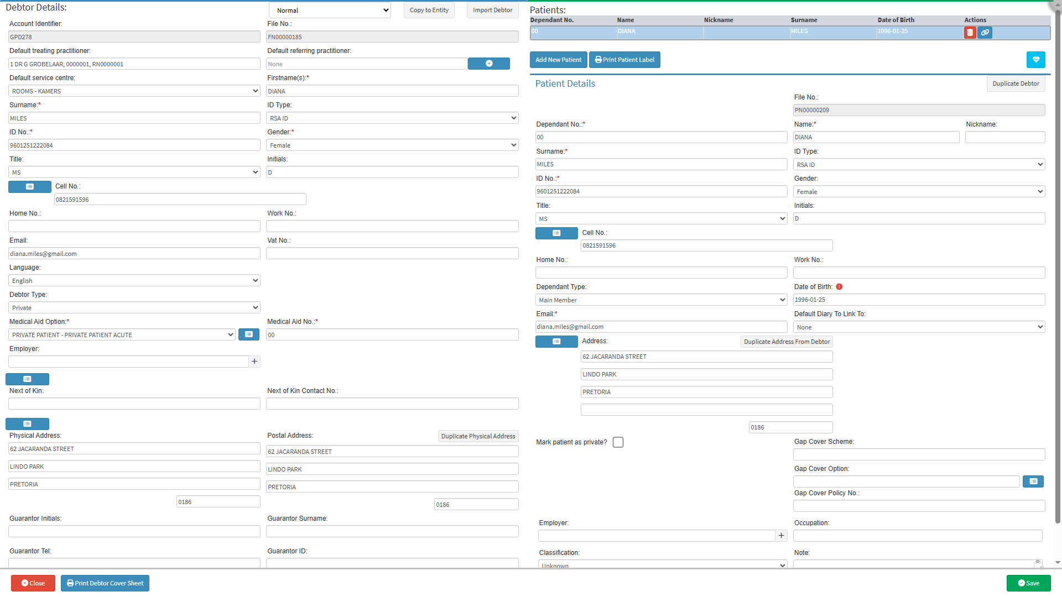Click the cyan heart icon button
This screenshot has height=597, width=1062.
(1035, 60)
